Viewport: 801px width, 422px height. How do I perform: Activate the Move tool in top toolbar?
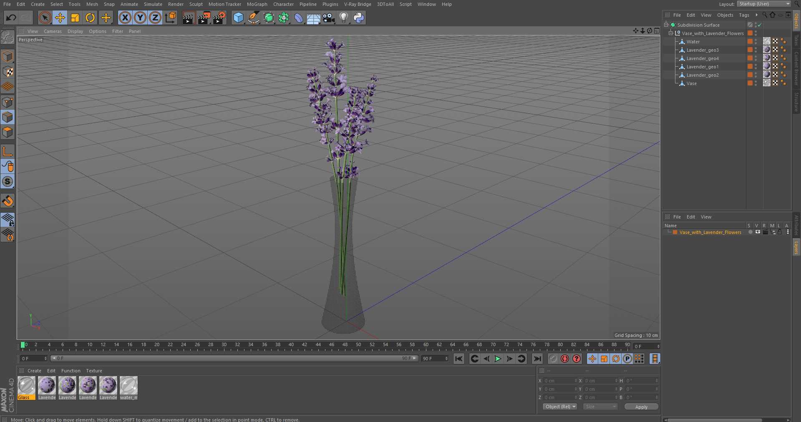click(x=60, y=18)
